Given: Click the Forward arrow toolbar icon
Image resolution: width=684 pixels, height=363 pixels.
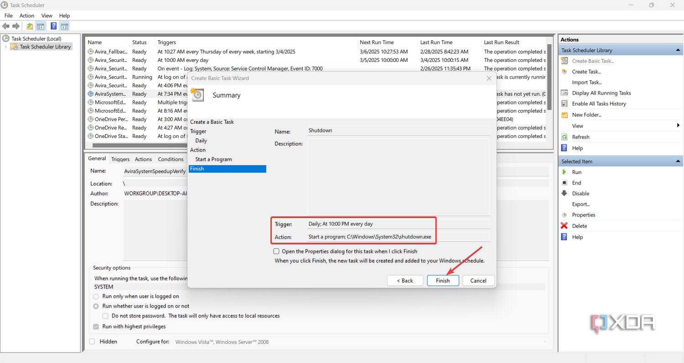Looking at the screenshot, I should click(16, 26).
